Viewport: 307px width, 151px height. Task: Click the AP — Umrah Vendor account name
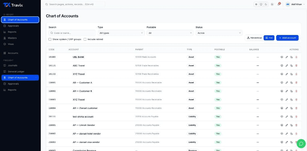(x=84, y=125)
